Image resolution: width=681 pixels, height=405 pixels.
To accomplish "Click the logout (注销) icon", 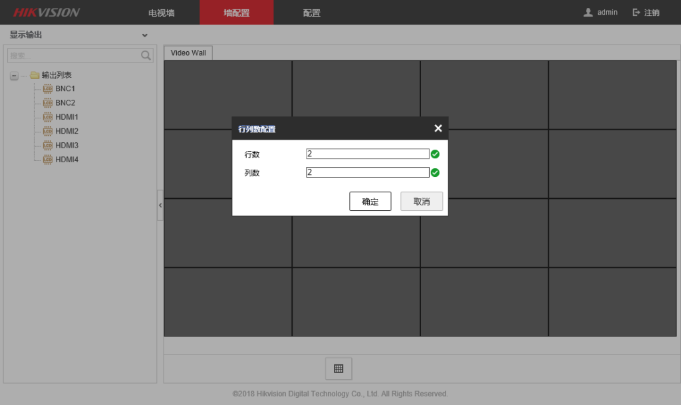I will [636, 13].
